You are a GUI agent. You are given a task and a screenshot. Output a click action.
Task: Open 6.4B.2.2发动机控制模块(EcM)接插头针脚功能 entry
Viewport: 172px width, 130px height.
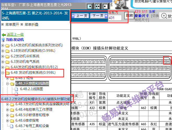[x=36, y=99]
